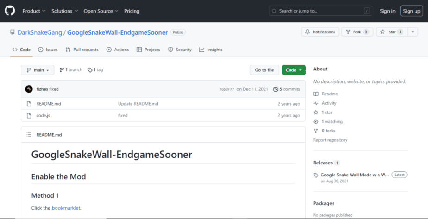Click the magnifier icon in search box
This screenshot has width=428, height=219.
click(x=274, y=11)
